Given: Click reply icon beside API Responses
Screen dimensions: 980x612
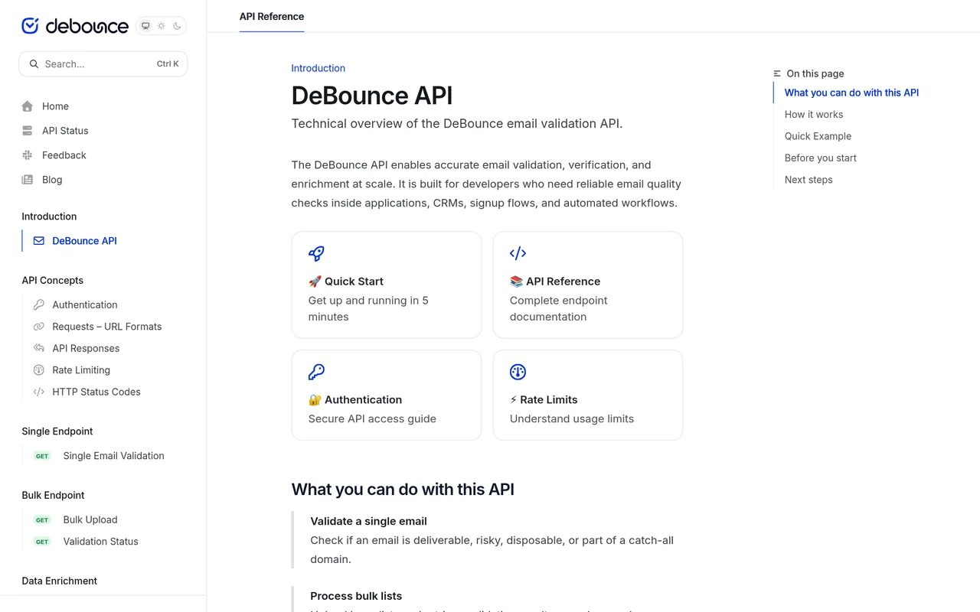Looking at the screenshot, I should tap(39, 348).
